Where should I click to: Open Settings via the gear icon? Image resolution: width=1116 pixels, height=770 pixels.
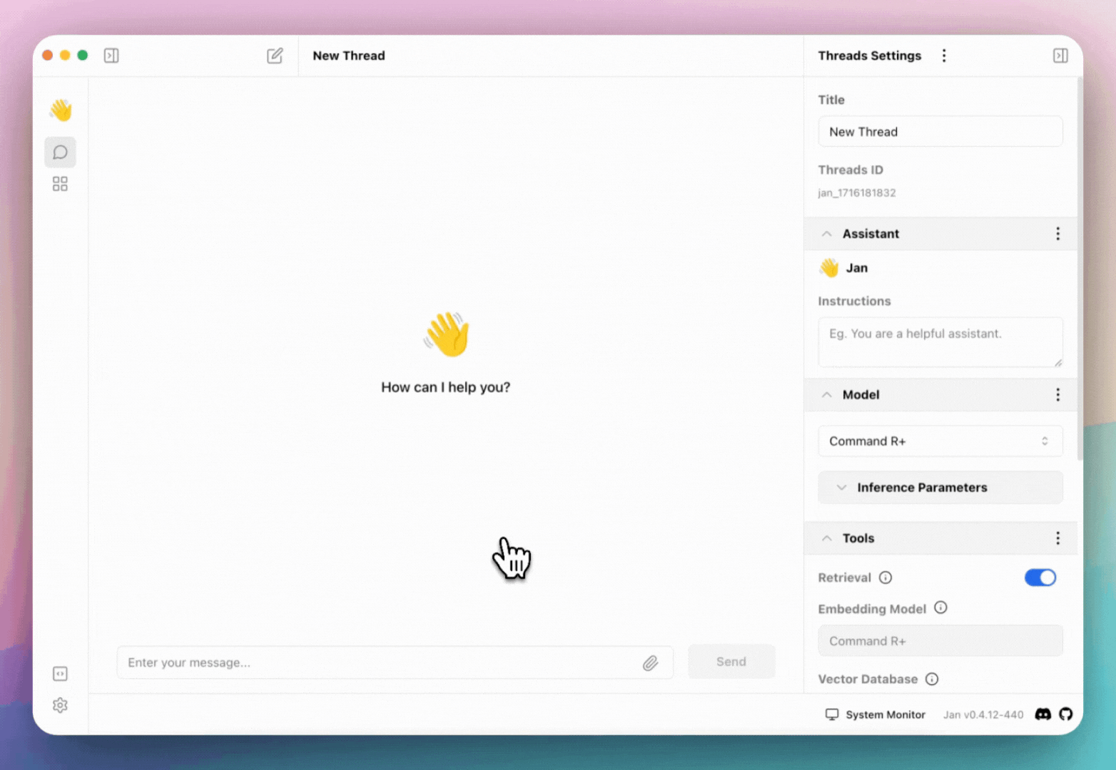(60, 705)
